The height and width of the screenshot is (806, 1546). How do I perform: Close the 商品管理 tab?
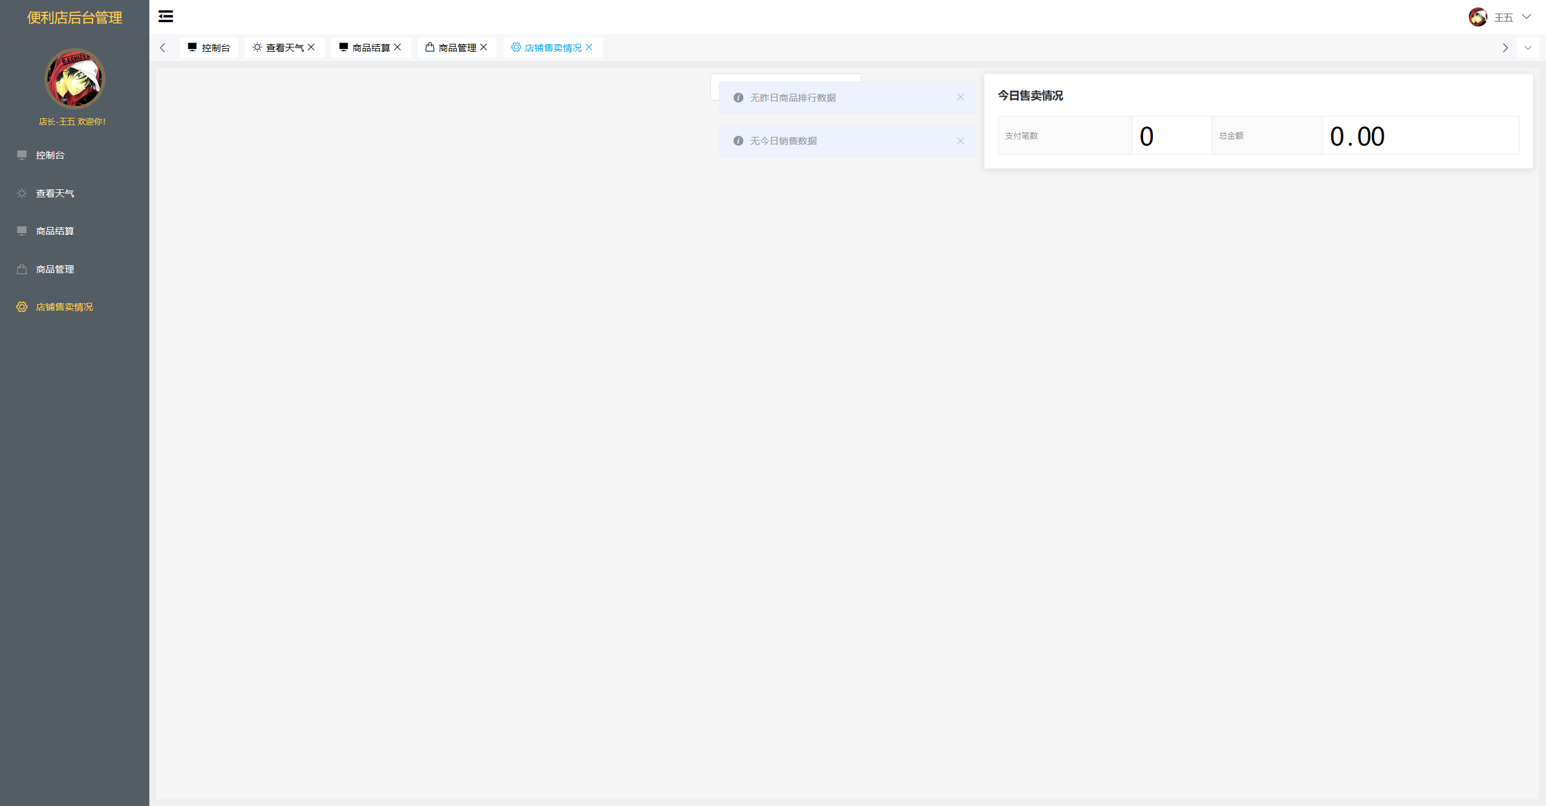(x=484, y=47)
